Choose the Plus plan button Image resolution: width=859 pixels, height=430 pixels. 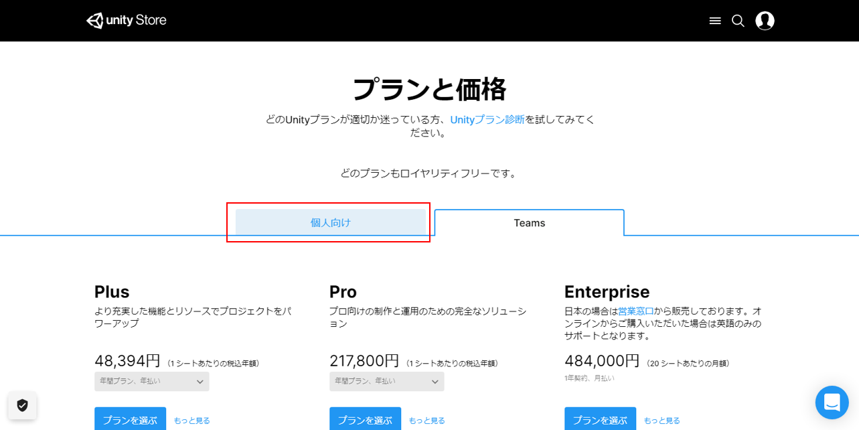coord(130,419)
